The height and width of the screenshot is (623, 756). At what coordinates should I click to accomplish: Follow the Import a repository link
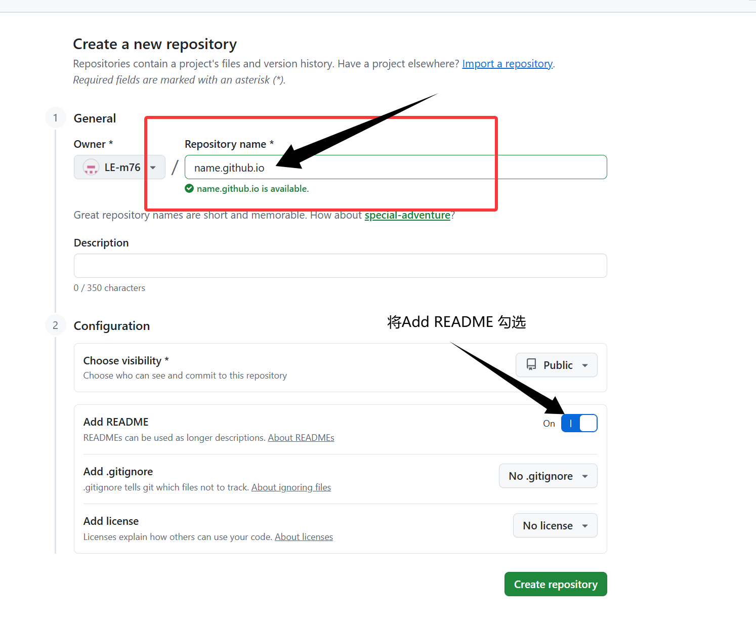pos(507,64)
